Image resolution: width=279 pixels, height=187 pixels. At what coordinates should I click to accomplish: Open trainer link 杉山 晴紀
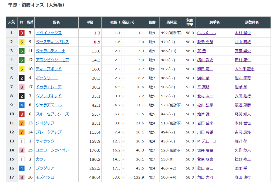click(243, 42)
